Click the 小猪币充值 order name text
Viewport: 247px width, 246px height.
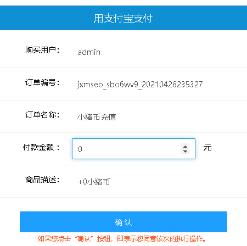(97, 117)
